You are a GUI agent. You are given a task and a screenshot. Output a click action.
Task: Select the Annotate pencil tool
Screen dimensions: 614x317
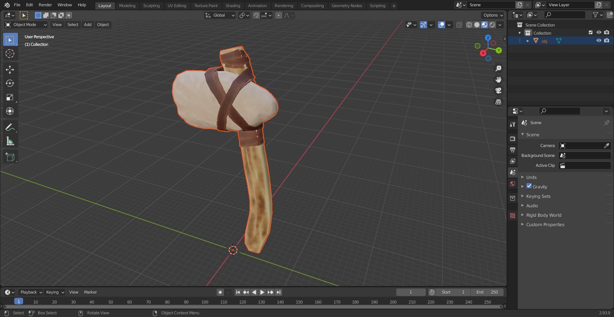click(x=10, y=127)
